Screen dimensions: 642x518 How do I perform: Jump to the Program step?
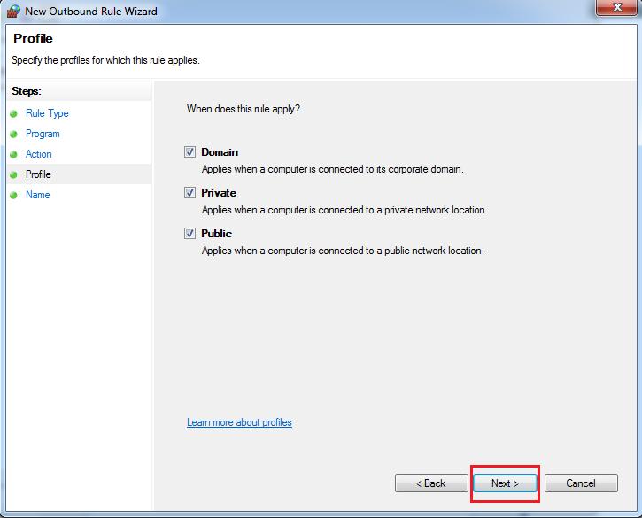[x=43, y=134]
